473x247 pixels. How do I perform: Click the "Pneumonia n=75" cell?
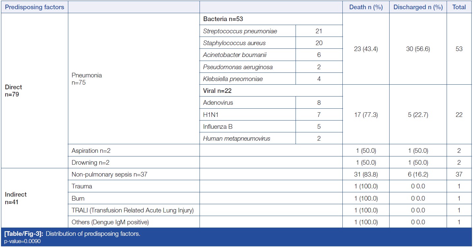click(87, 79)
